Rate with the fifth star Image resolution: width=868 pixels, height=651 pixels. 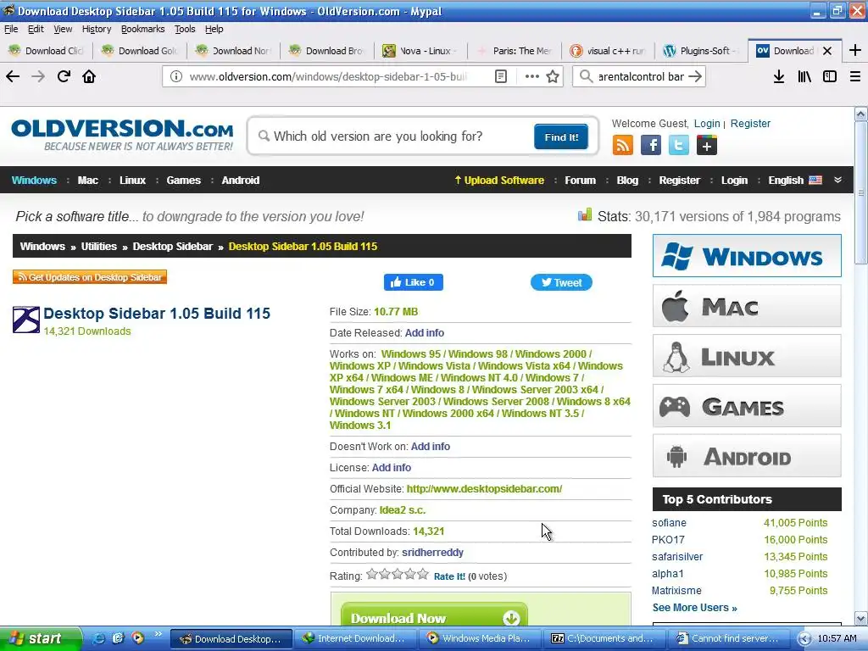click(x=424, y=574)
